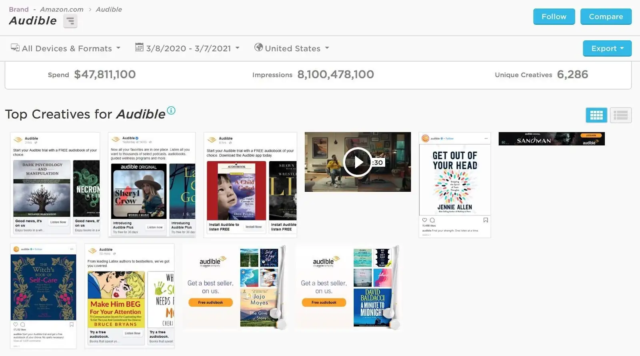
Task: Click Listen Now in Dark Psychology ad
Action: (58, 222)
